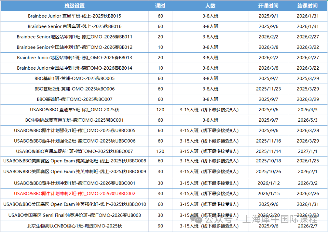Click 3-15人班 cell in 直通车5班 row

pyautogui.click(x=210, y=110)
